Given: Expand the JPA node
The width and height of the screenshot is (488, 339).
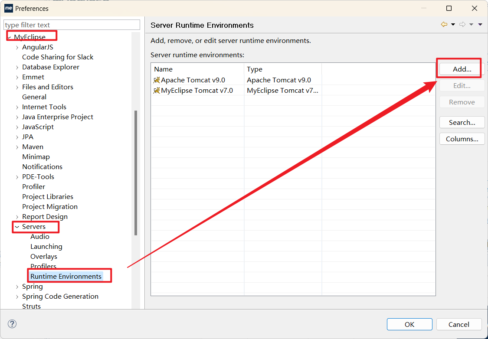Looking at the screenshot, I should click(x=17, y=137).
